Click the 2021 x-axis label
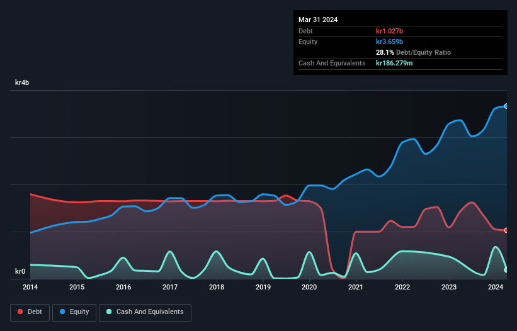 point(356,287)
